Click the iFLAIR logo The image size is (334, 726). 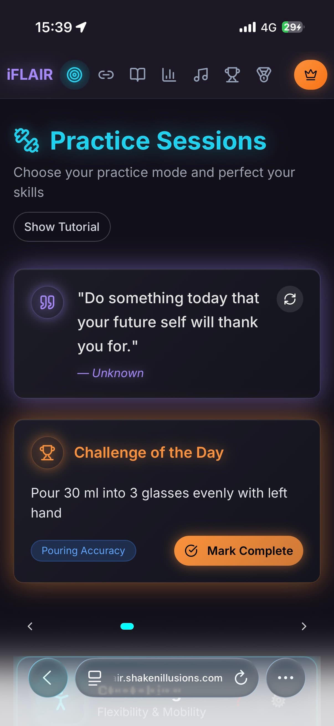point(29,75)
